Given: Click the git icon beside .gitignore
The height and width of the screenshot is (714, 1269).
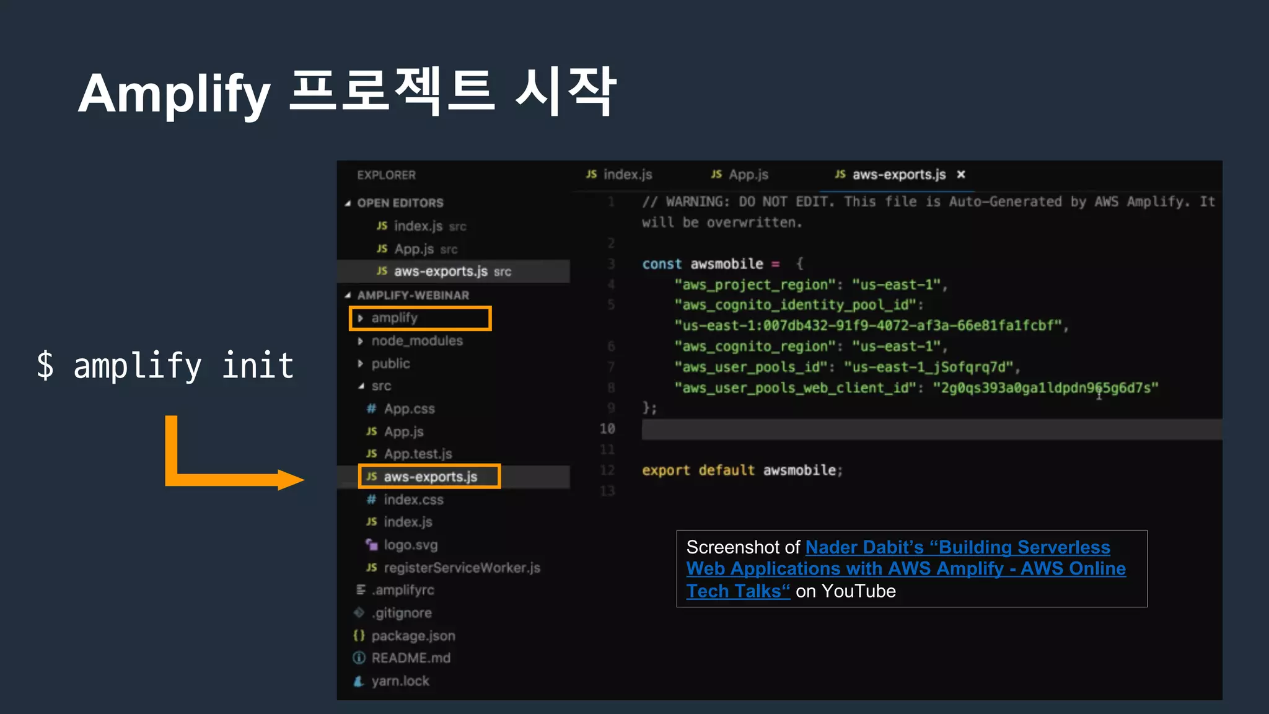Looking at the screenshot, I should (359, 613).
